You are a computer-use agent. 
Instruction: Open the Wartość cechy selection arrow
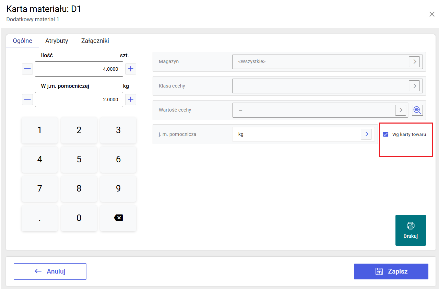401,110
